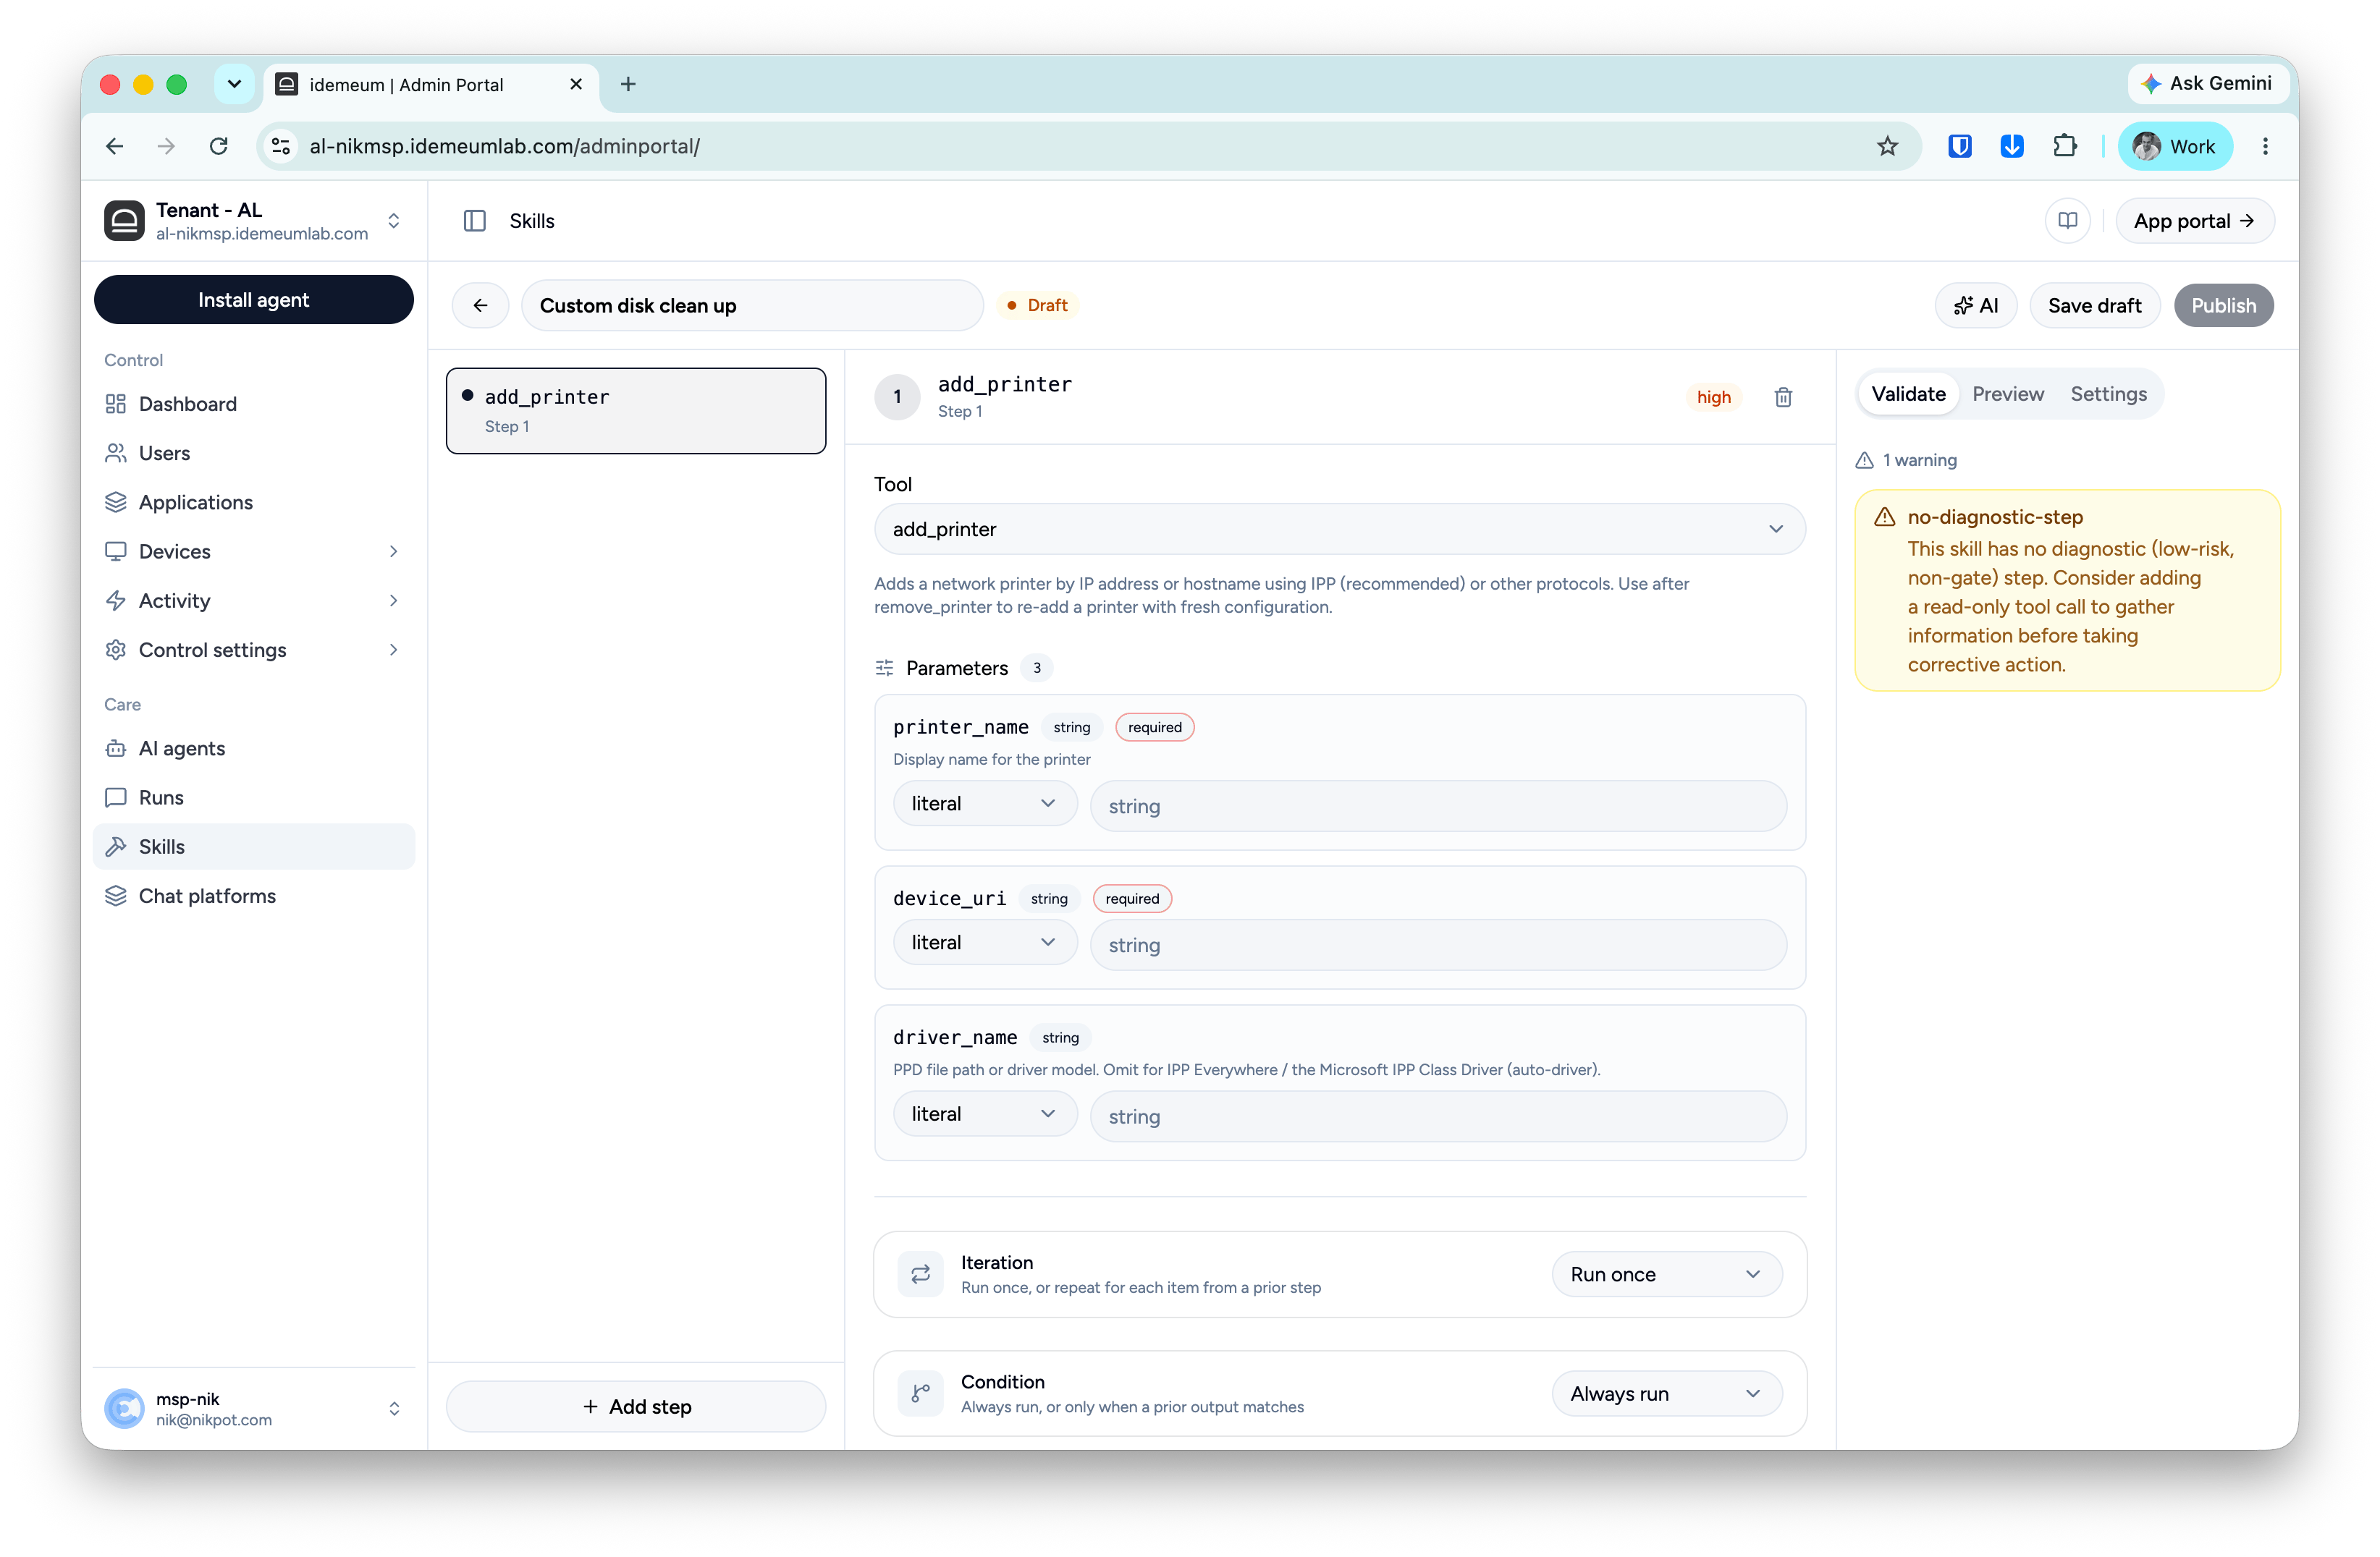Open driver_name literal type dropdown

click(984, 1114)
